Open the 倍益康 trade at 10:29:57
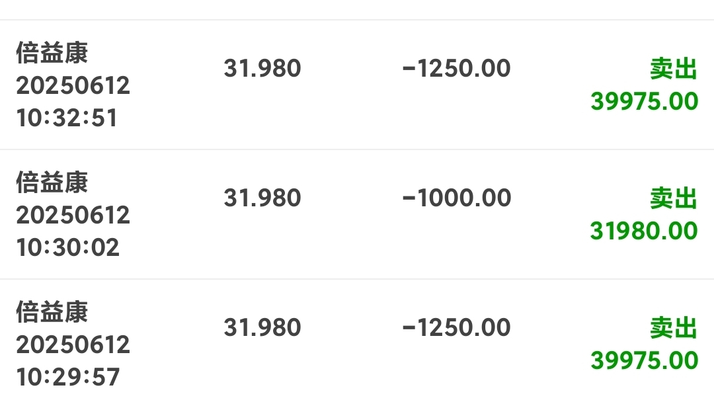The image size is (714, 408). 357,343
